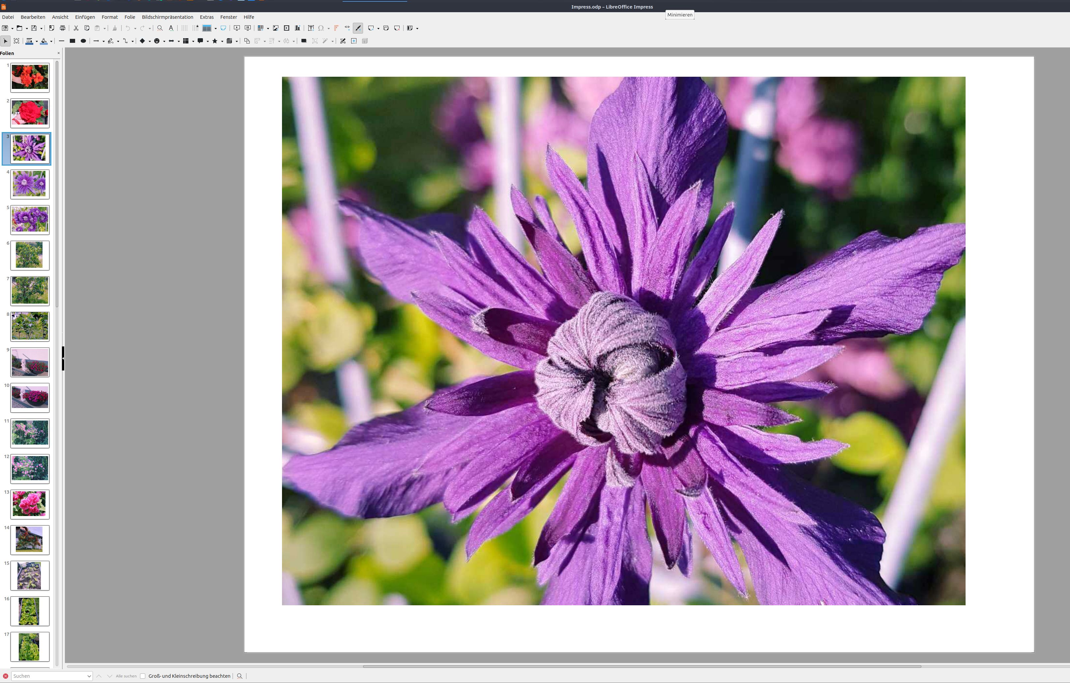Select the Ellipse drawing tool

[83, 41]
